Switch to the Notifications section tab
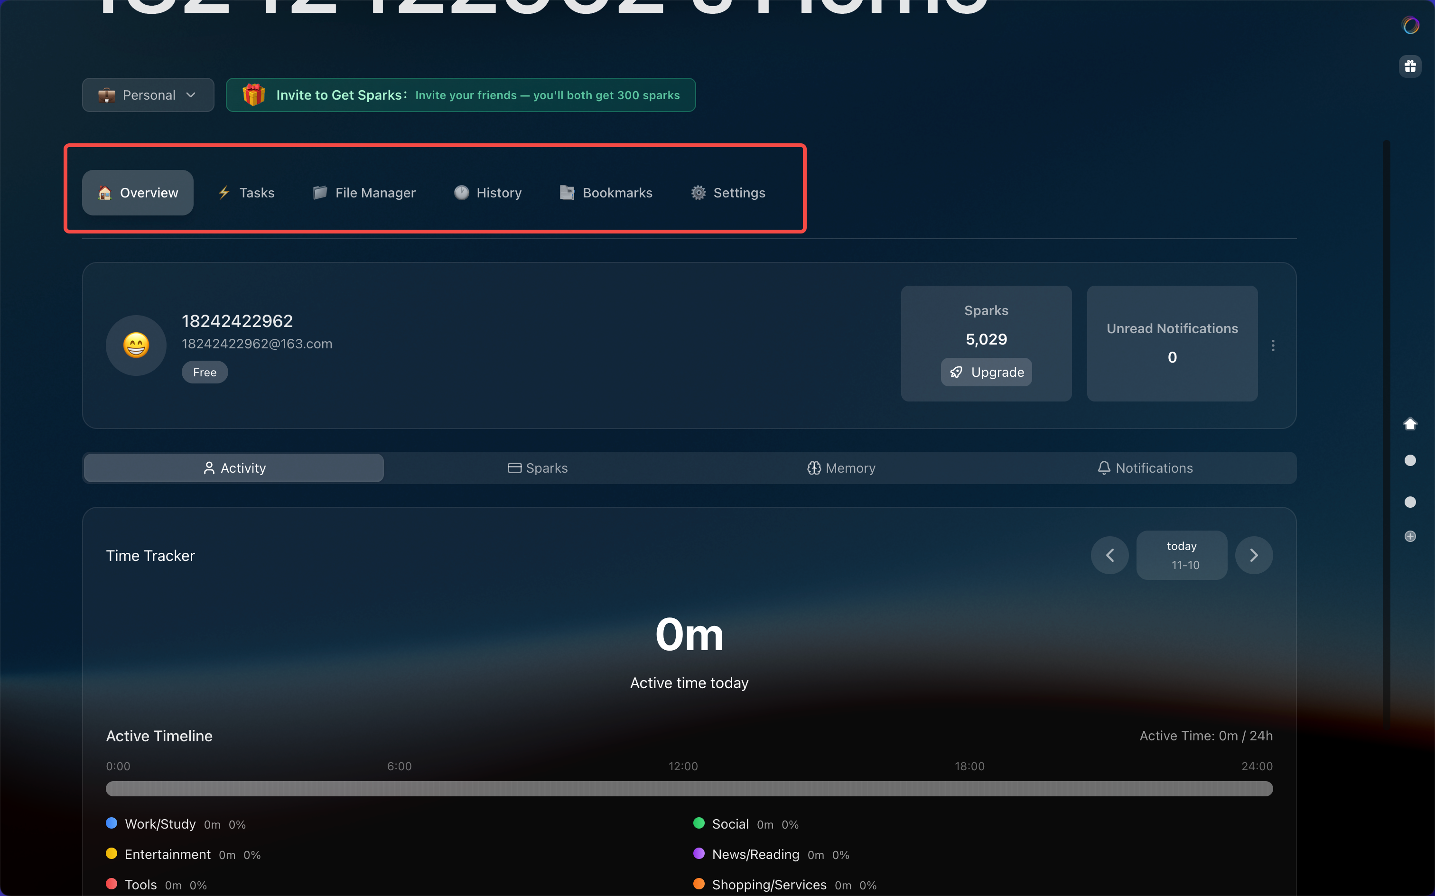Screen dimensions: 1435x896 pyautogui.click(x=1144, y=468)
